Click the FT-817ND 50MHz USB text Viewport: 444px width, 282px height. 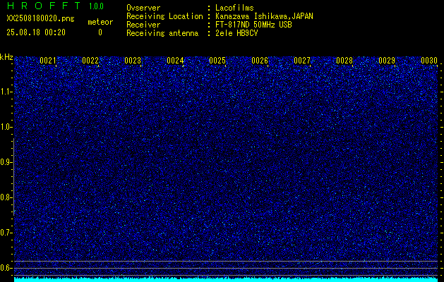point(253,25)
